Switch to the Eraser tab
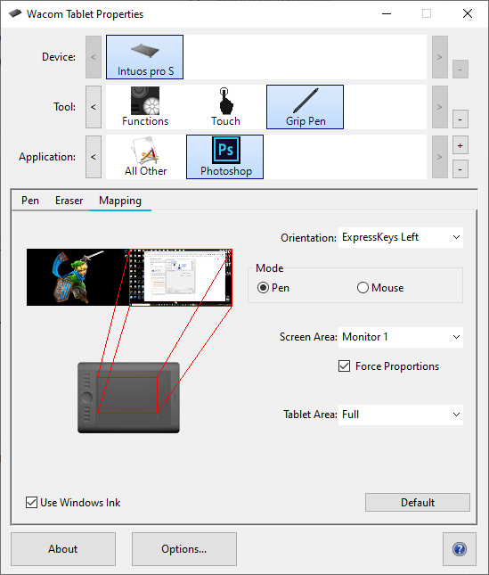Screen dimensions: 489x575 (x=69, y=201)
